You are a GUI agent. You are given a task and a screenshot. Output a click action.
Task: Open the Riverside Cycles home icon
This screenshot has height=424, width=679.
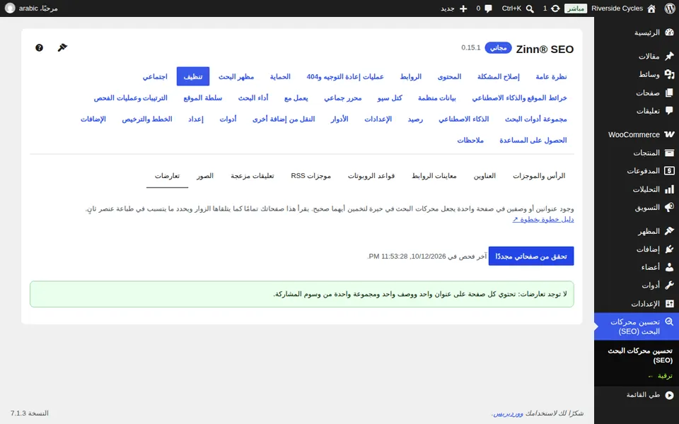tap(651, 8)
